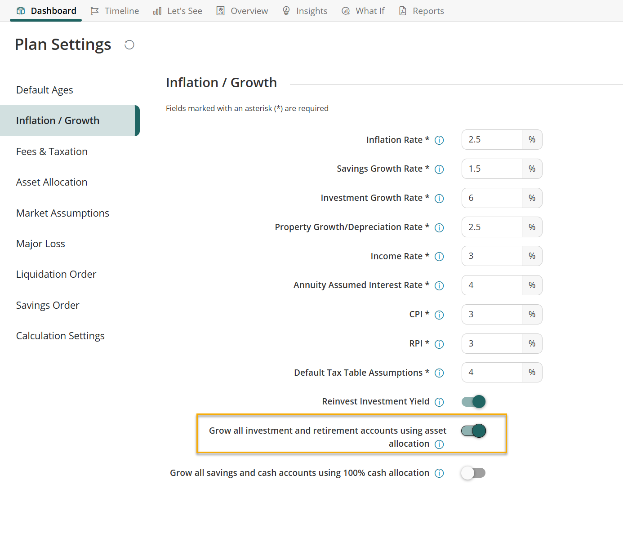Click the Insights lightbulb icon

coord(286,11)
